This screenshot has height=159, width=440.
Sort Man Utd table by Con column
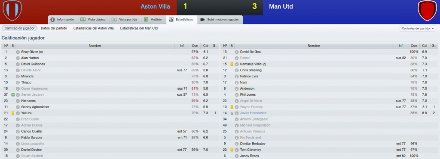click(414, 46)
